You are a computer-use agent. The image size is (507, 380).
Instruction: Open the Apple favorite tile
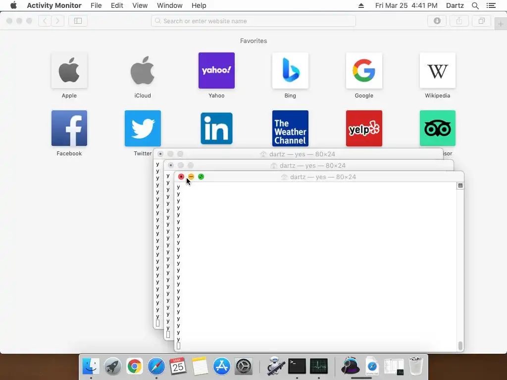coord(69,70)
